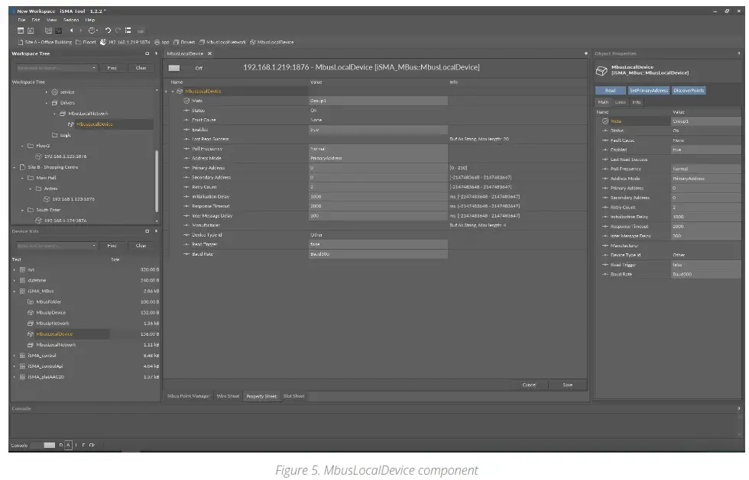749x480 pixels.
Task: Click the connected device icon before 192.168.1.219:1876 breadcrumb
Action: 102,42
